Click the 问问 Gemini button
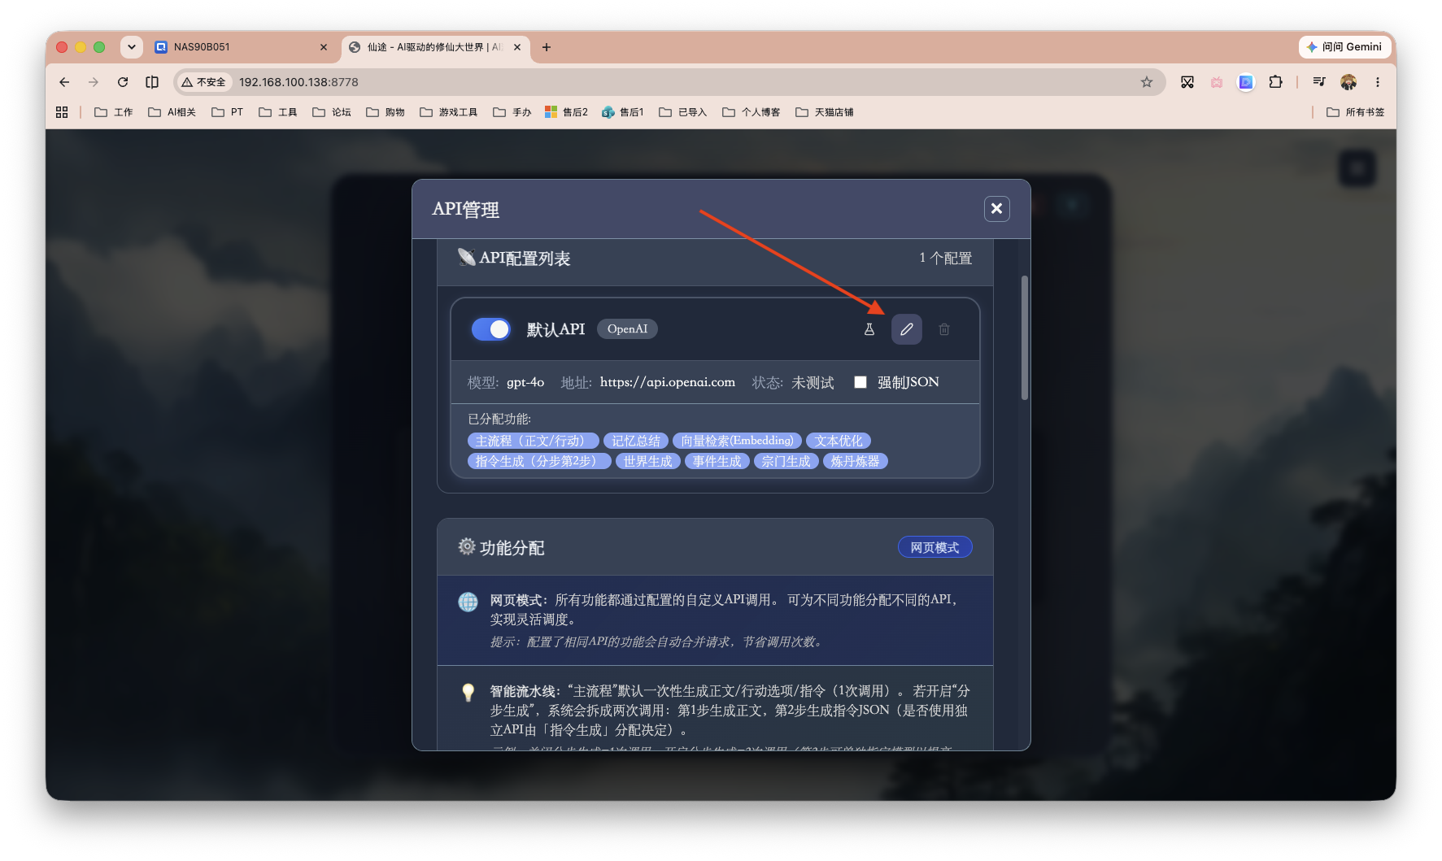1442x861 pixels. point(1344,47)
